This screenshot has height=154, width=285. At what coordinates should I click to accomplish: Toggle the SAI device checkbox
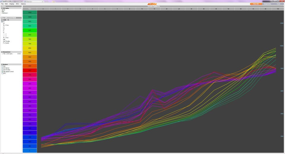pos(2,66)
